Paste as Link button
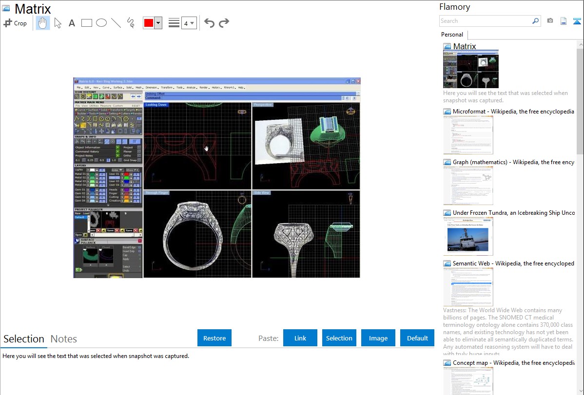This screenshot has height=395, width=584. (300, 338)
